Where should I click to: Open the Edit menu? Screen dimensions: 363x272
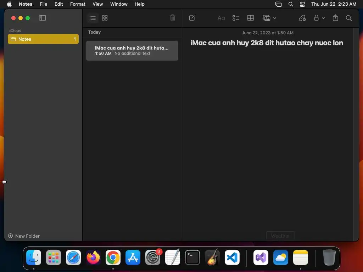(58, 4)
